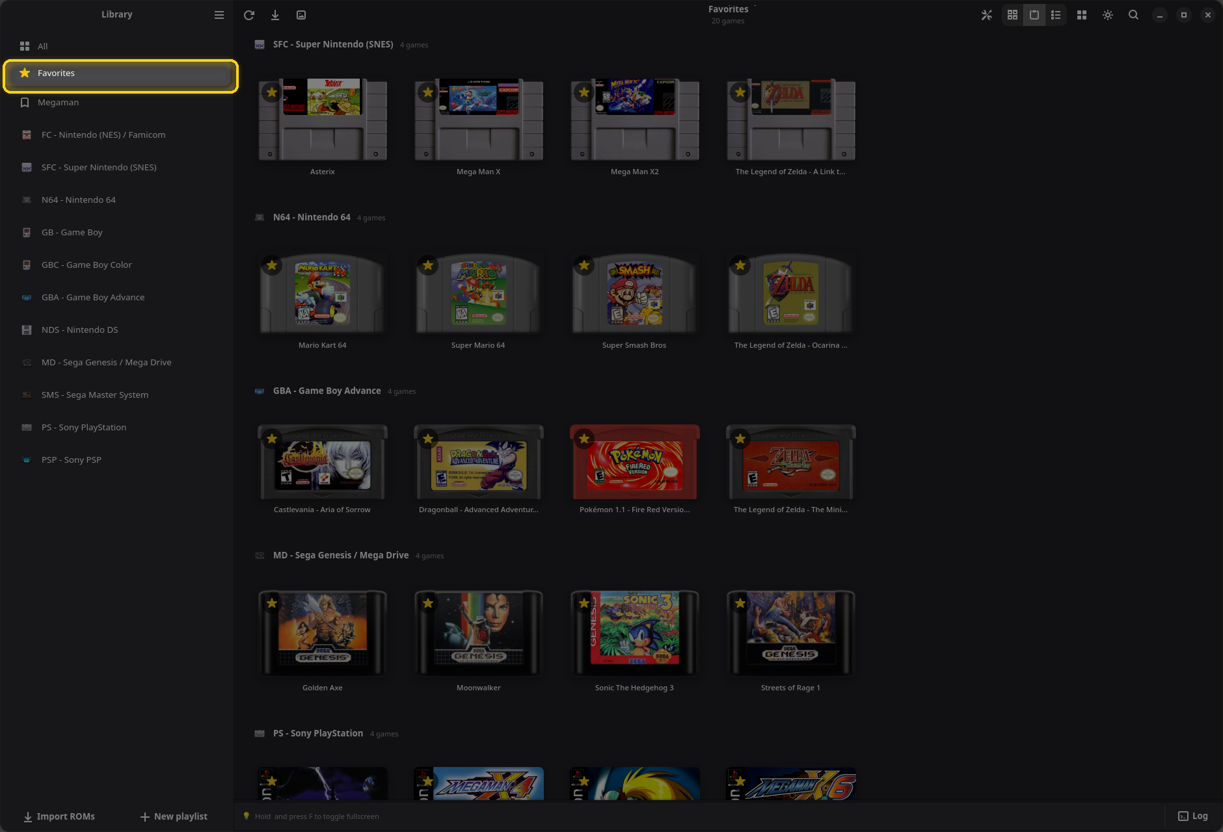This screenshot has width=1223, height=832.
Task: Open NDS - Nintendo DS category
Action: [x=117, y=330]
